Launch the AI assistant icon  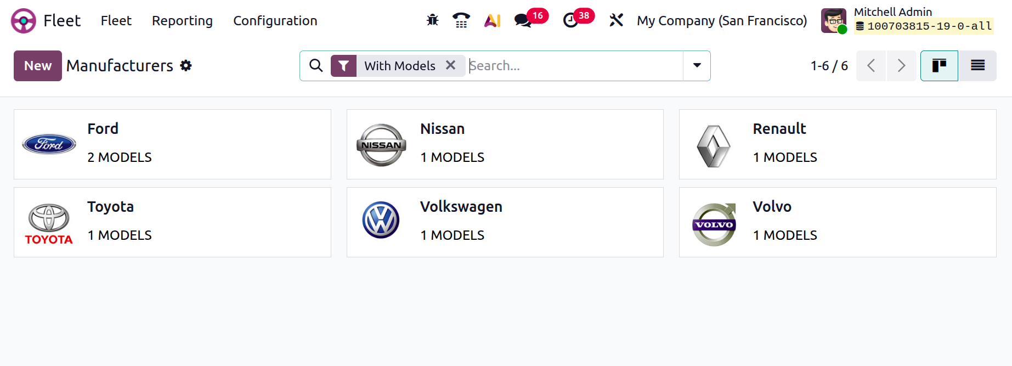(492, 20)
